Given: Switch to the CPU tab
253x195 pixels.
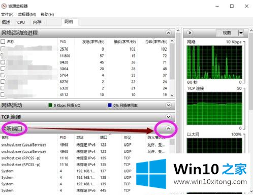Looking at the screenshot, I should [x=21, y=22].
